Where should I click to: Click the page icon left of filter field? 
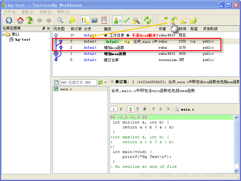point(56,82)
